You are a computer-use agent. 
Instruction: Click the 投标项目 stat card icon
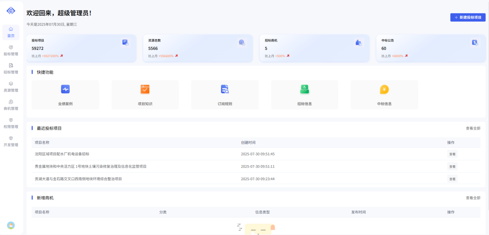[x=125, y=42]
